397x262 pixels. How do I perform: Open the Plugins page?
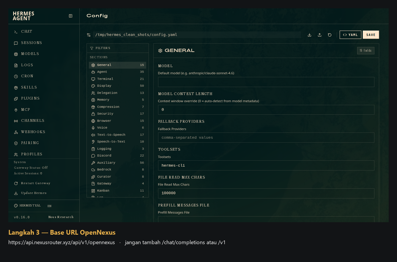point(44,98)
